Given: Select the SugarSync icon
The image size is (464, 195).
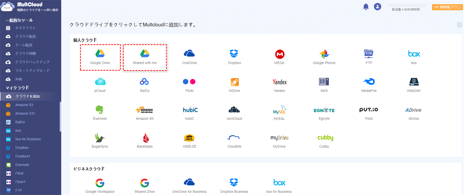Looking at the screenshot, I should (100, 141).
